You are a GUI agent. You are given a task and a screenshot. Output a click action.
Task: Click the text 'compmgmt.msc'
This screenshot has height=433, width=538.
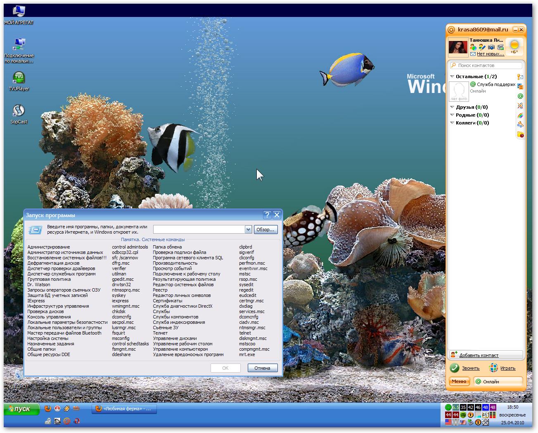point(254,349)
